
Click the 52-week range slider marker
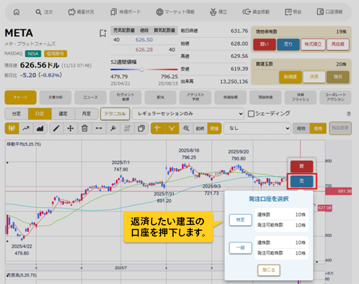point(141,69)
